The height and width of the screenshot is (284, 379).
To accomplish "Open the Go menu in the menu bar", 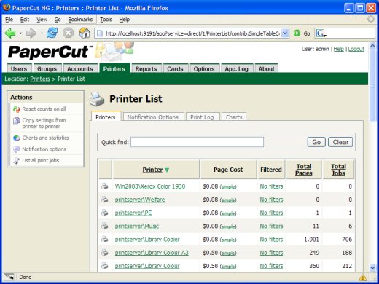I will click(58, 20).
